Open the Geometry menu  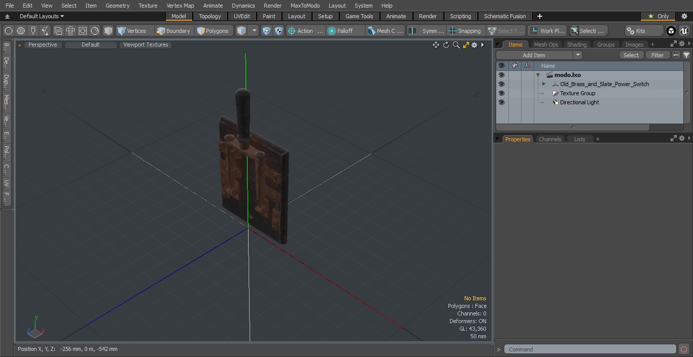click(x=117, y=6)
